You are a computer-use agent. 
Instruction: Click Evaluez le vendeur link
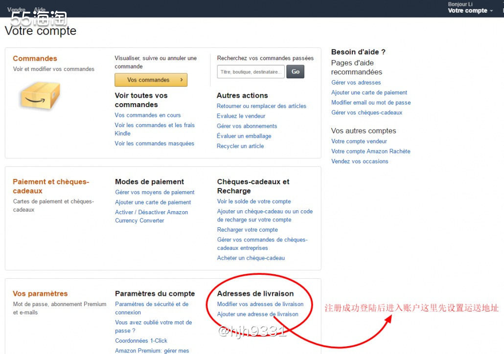(x=241, y=116)
